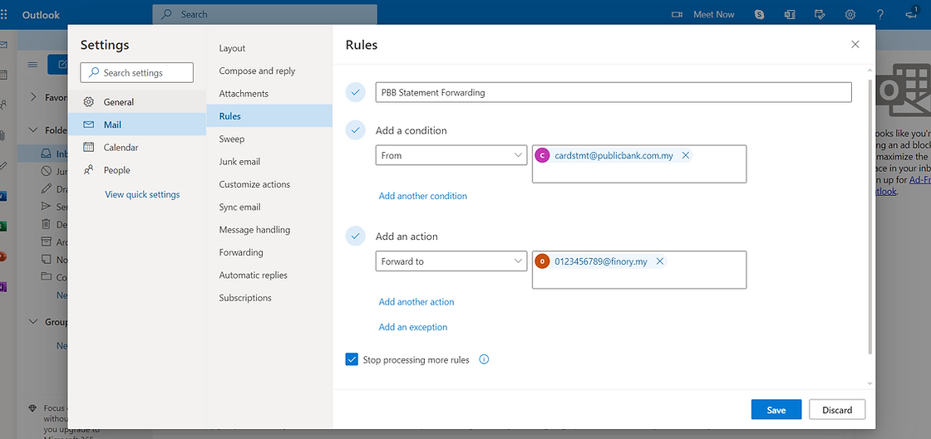Open Skype from the top bar
Viewport: 931px width, 439px height.
tap(760, 14)
